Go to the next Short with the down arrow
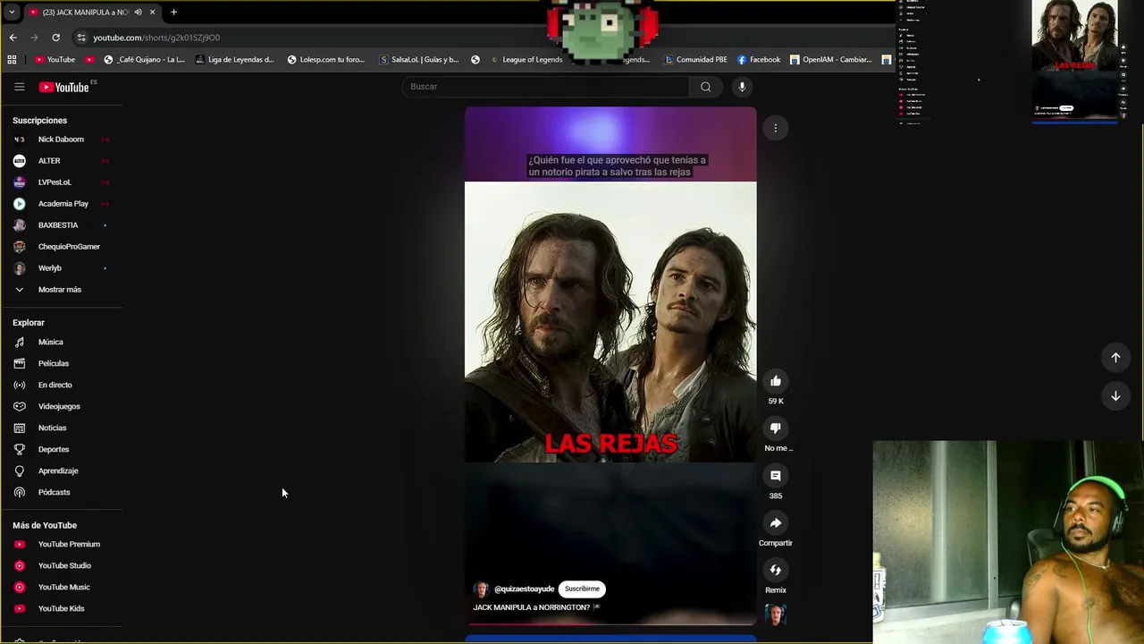The width and height of the screenshot is (1144, 644). [x=1115, y=396]
